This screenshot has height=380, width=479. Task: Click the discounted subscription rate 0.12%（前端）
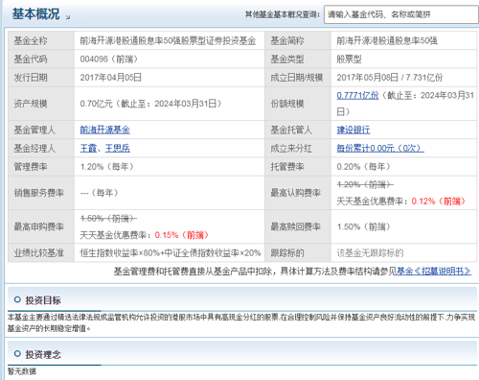coord(439,202)
